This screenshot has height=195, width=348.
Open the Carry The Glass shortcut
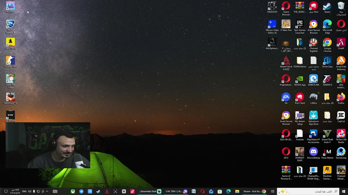(x=10, y=82)
